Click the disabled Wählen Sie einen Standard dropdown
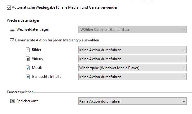The width and height of the screenshot is (192, 114). 133,29
